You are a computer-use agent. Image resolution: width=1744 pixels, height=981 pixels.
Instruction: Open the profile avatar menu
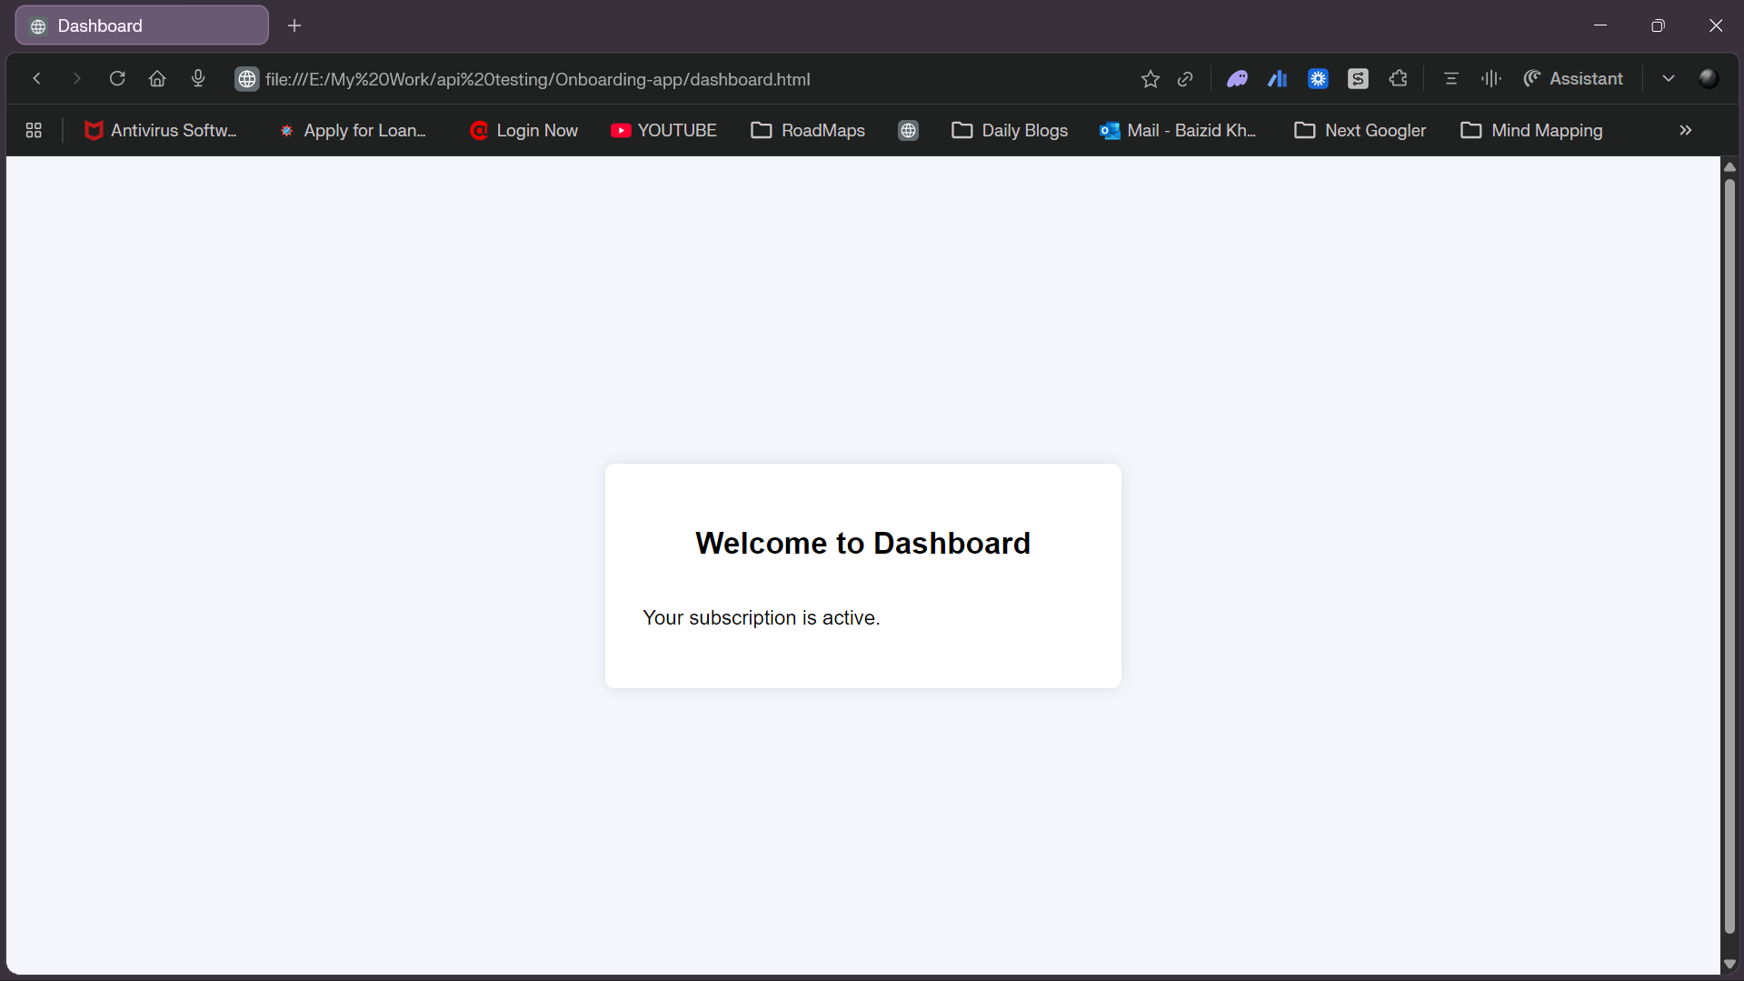1709,79
